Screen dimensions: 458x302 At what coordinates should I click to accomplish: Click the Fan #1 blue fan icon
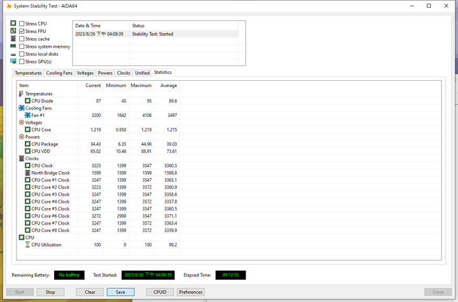coord(27,115)
